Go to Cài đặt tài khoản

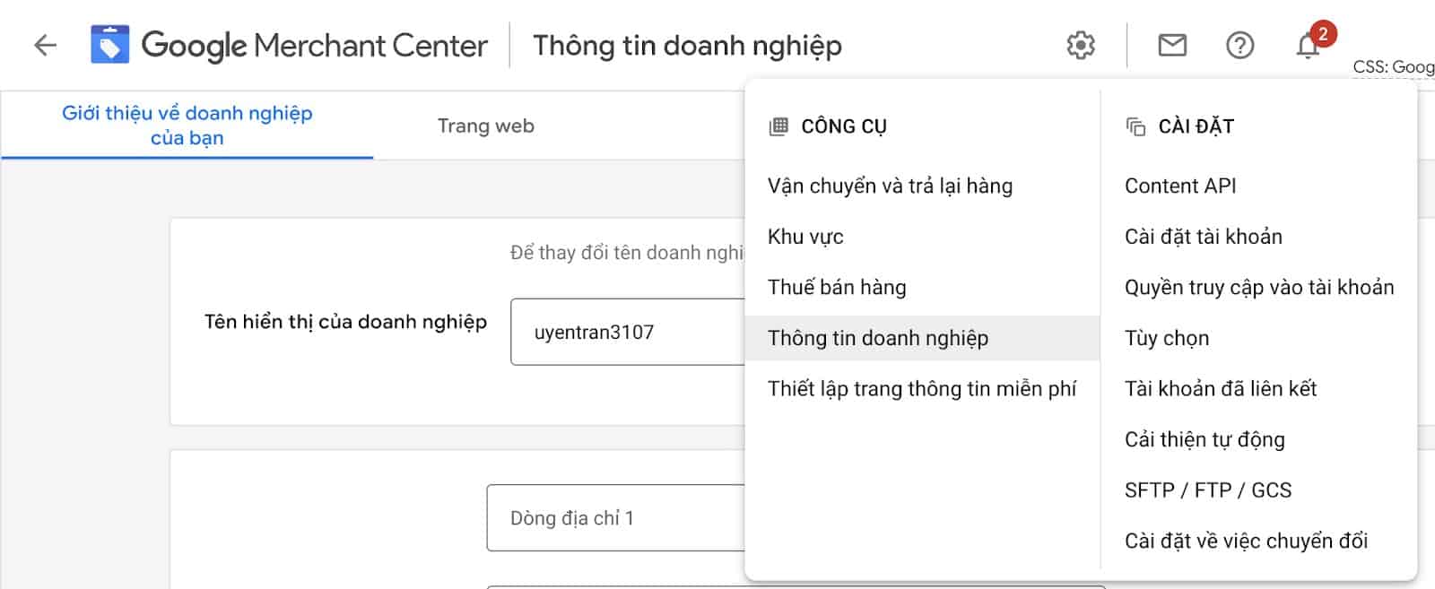point(1204,237)
